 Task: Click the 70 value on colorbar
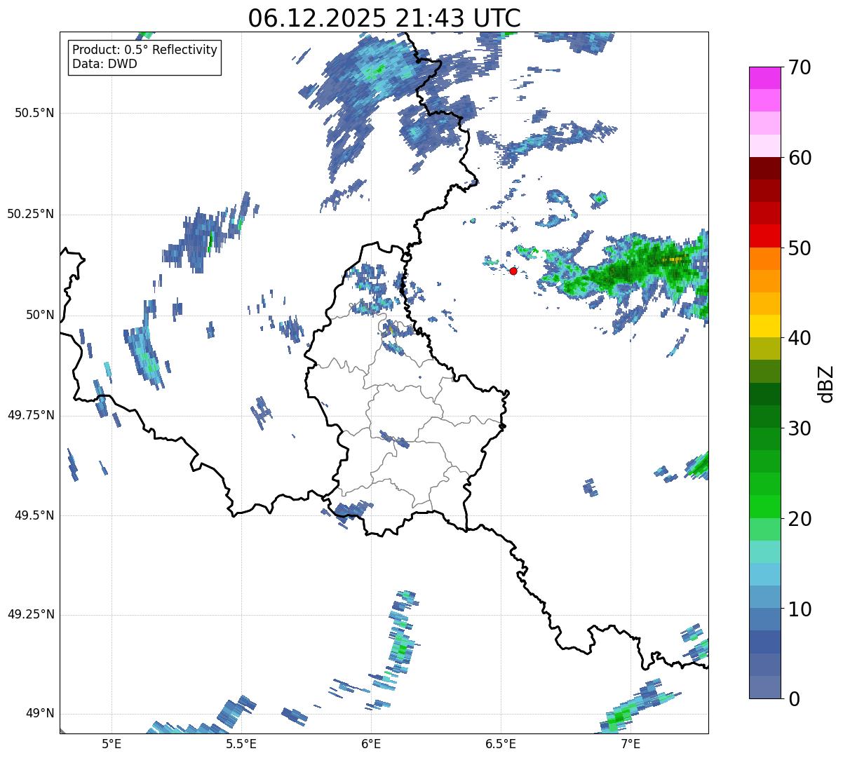pos(800,67)
